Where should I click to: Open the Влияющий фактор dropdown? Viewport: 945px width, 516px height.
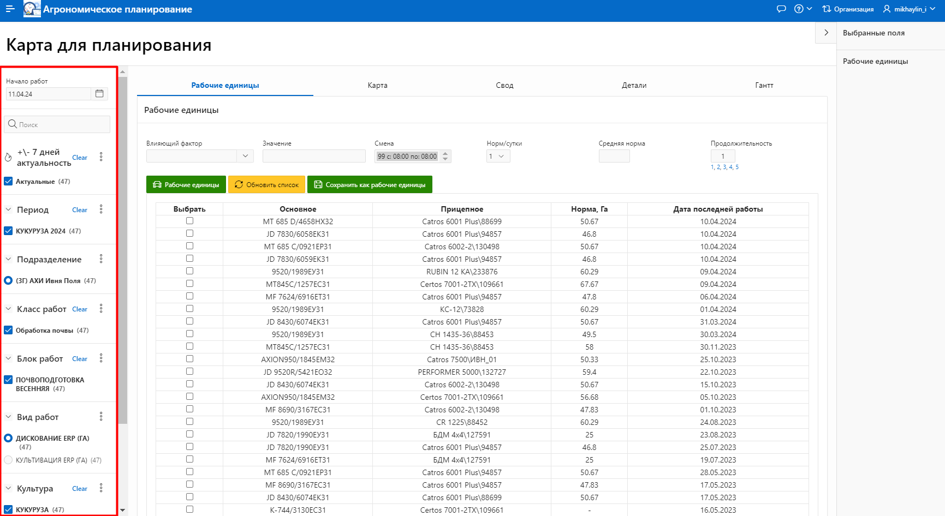pyautogui.click(x=245, y=156)
